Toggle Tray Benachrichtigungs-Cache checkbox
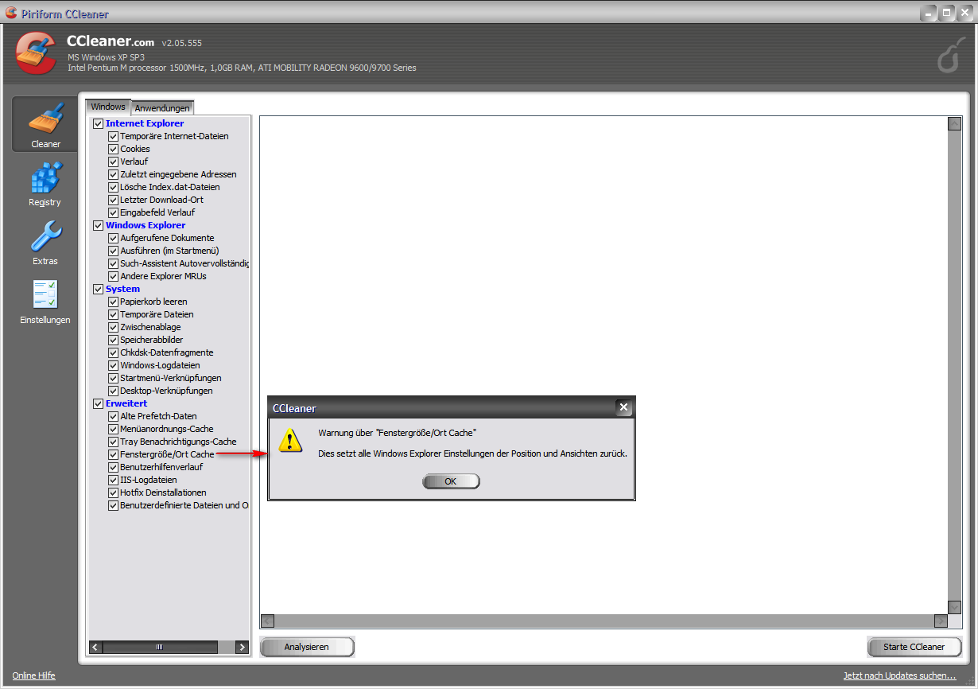 (x=113, y=442)
